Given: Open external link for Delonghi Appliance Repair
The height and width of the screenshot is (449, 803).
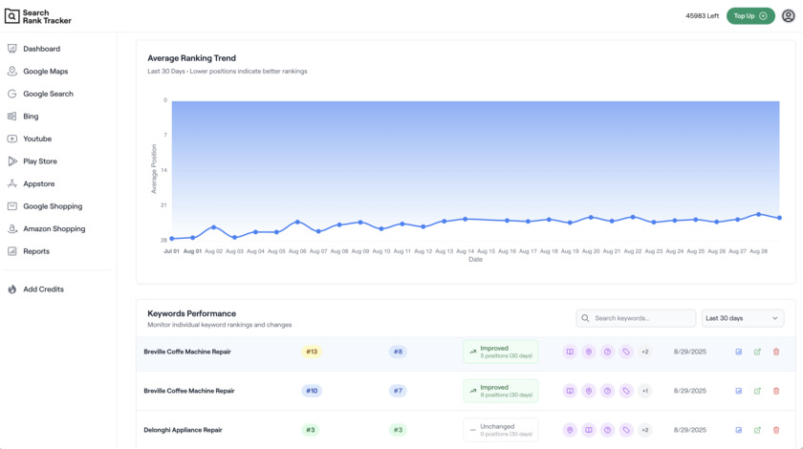Looking at the screenshot, I should coord(757,430).
